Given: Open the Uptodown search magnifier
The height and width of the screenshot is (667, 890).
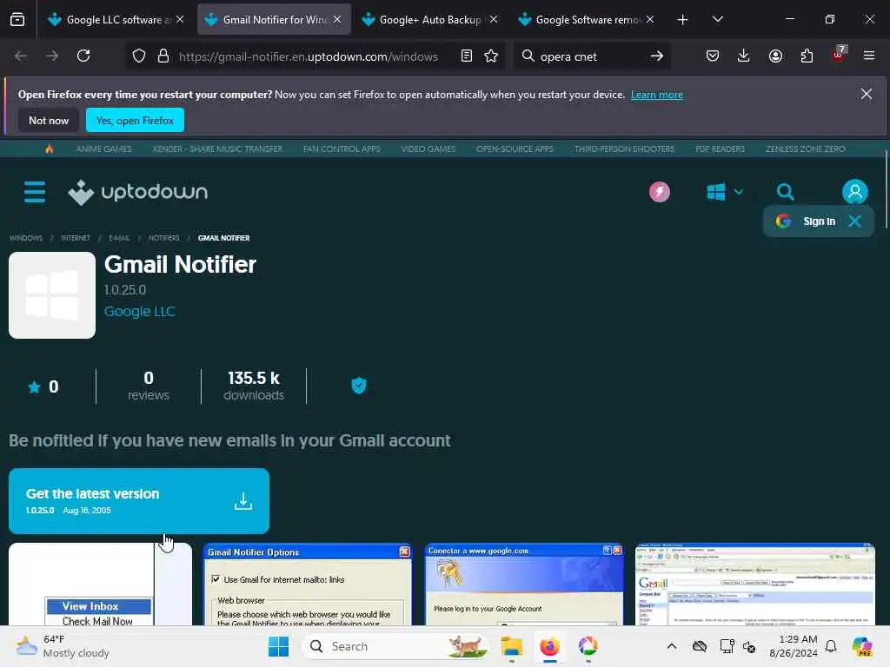Looking at the screenshot, I should click(786, 192).
